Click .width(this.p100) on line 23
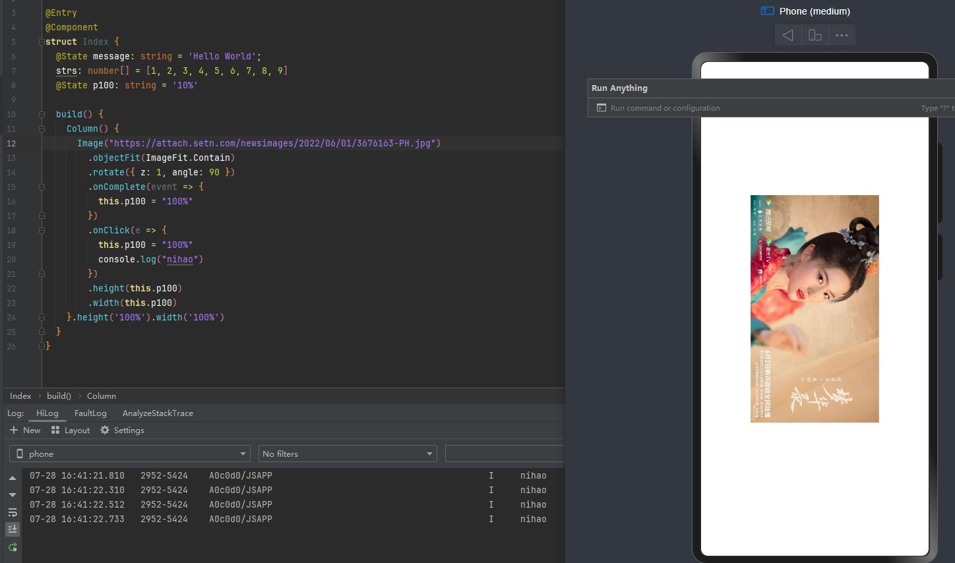This screenshot has height=563, width=955. click(x=133, y=303)
